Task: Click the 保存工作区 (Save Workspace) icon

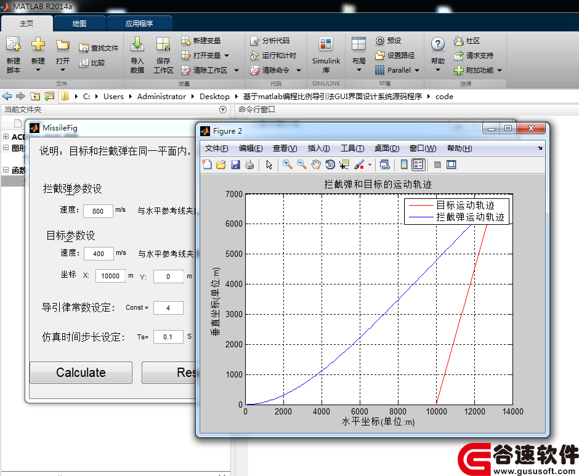Action: point(163,44)
